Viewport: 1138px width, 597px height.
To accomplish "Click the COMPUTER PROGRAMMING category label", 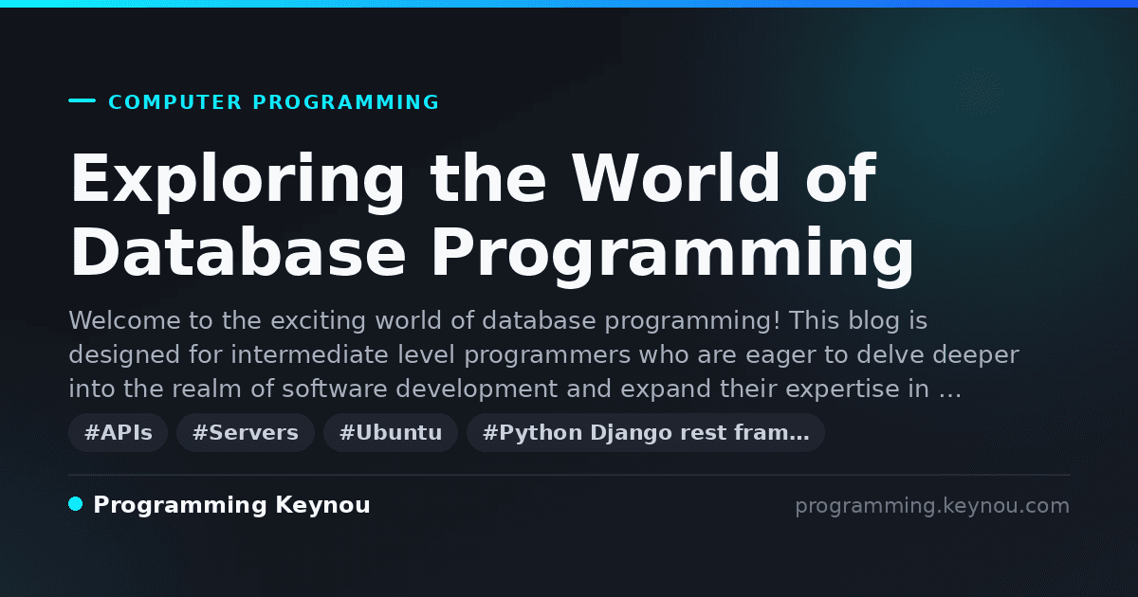I will tap(274, 102).
